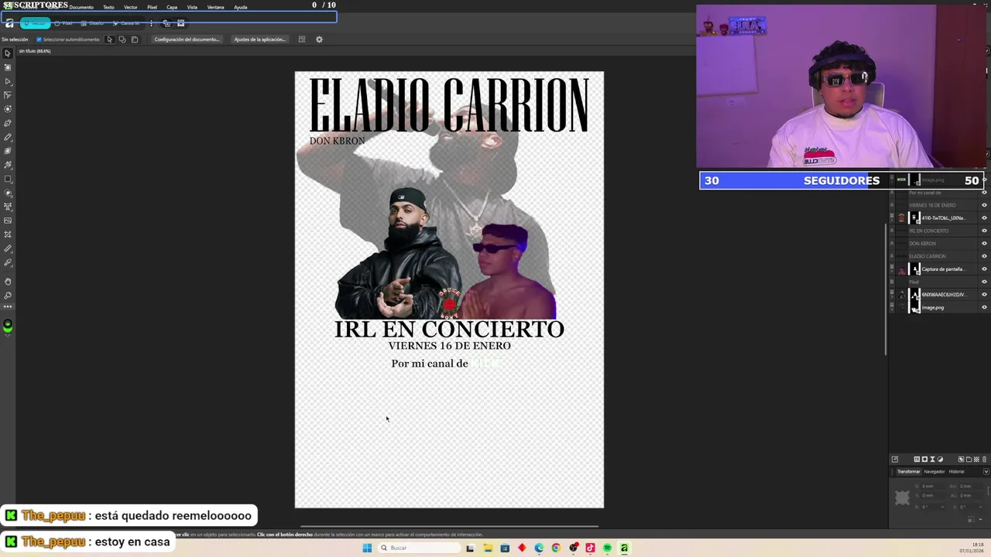Add pixel layer checkered icon
This screenshot has height=557, width=991.
point(976,460)
